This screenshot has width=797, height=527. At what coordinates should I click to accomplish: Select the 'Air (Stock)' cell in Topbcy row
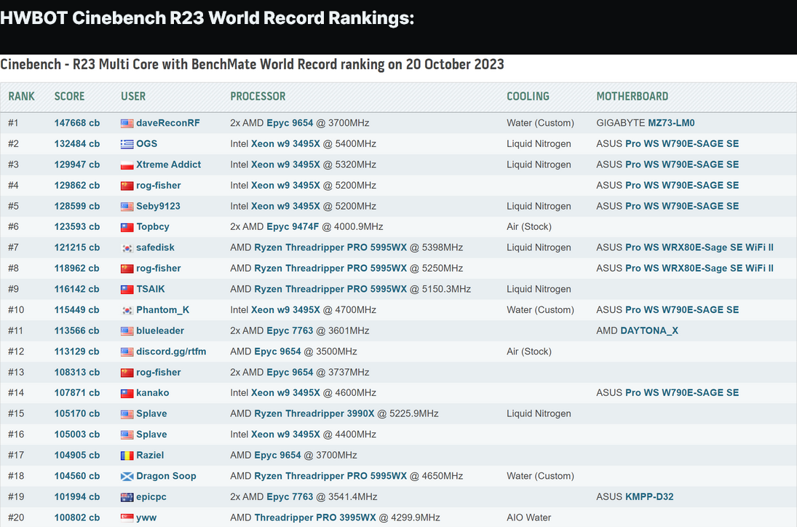coord(529,226)
